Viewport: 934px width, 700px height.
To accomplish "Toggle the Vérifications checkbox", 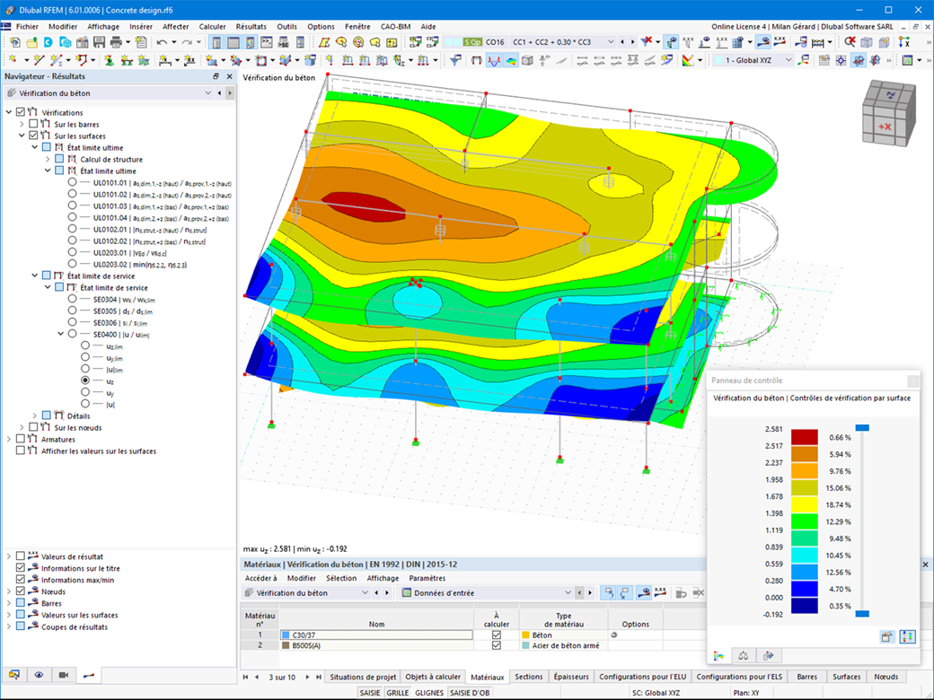I will (21, 112).
